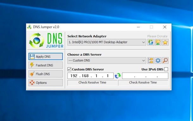Open network connections folder icon
193x121 pixels.
158,42
